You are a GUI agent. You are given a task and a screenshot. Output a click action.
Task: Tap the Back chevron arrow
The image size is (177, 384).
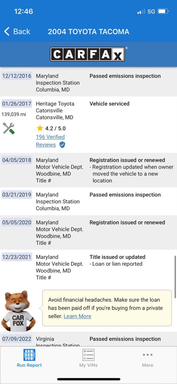(x=7, y=31)
